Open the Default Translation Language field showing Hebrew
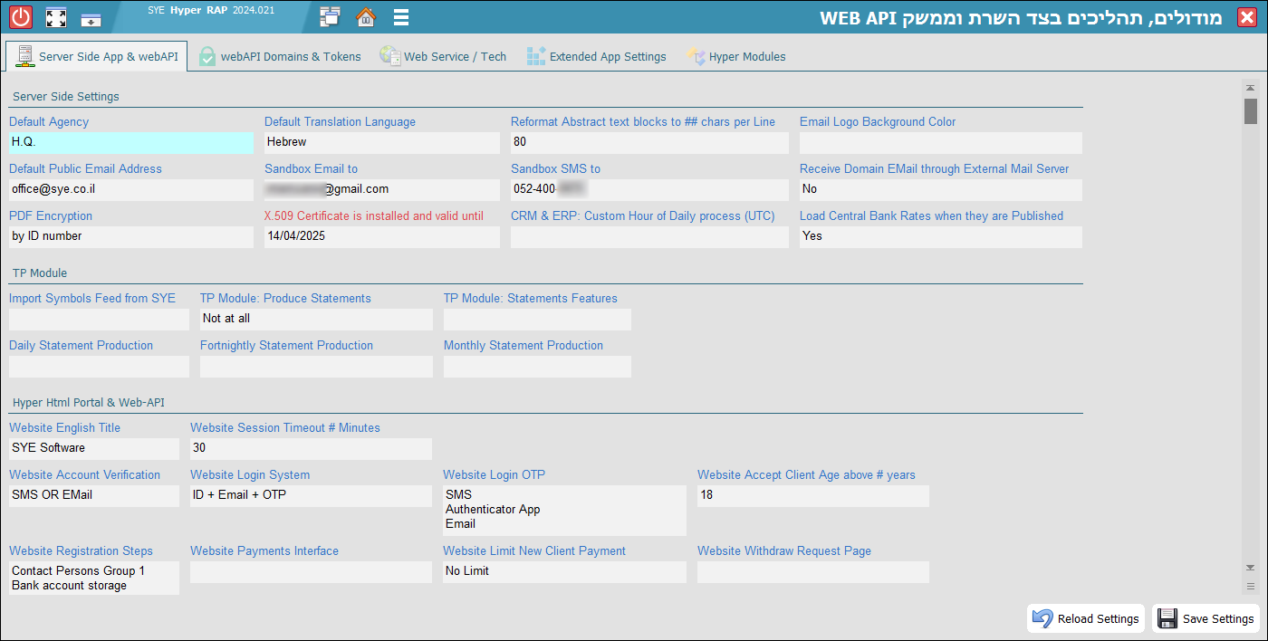This screenshot has width=1268, height=641. 381,142
